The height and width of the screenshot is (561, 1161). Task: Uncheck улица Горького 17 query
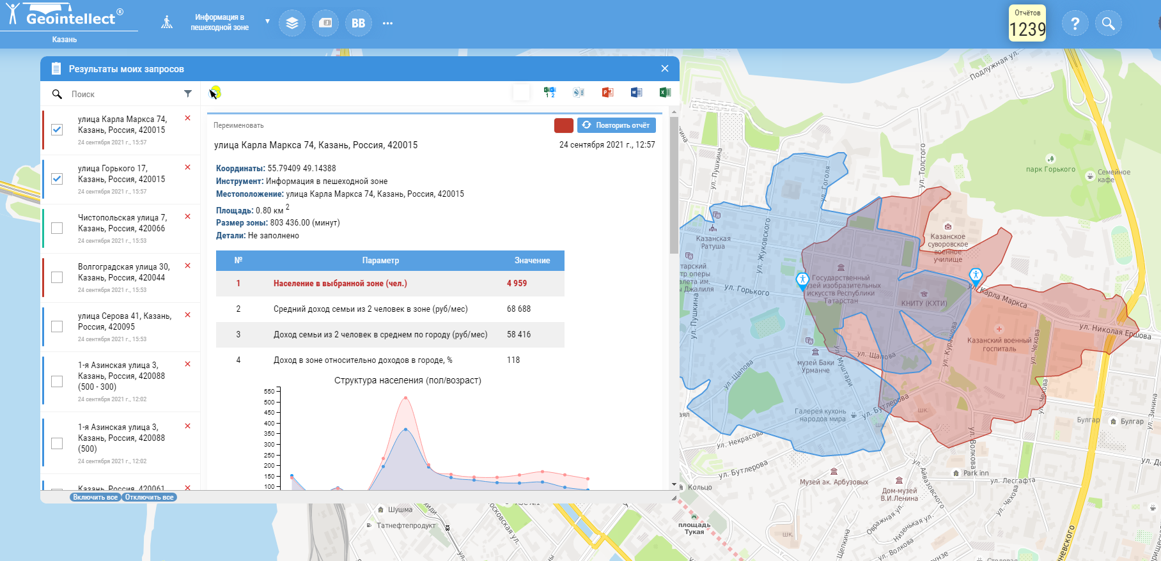57,179
